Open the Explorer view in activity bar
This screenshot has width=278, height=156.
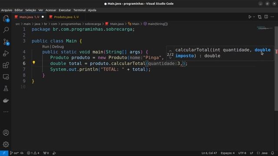click(6, 18)
